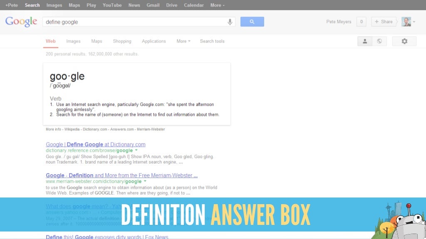The width and height of the screenshot is (426, 239).
Task: Open Answers.com link under definition box
Action: click(122, 129)
